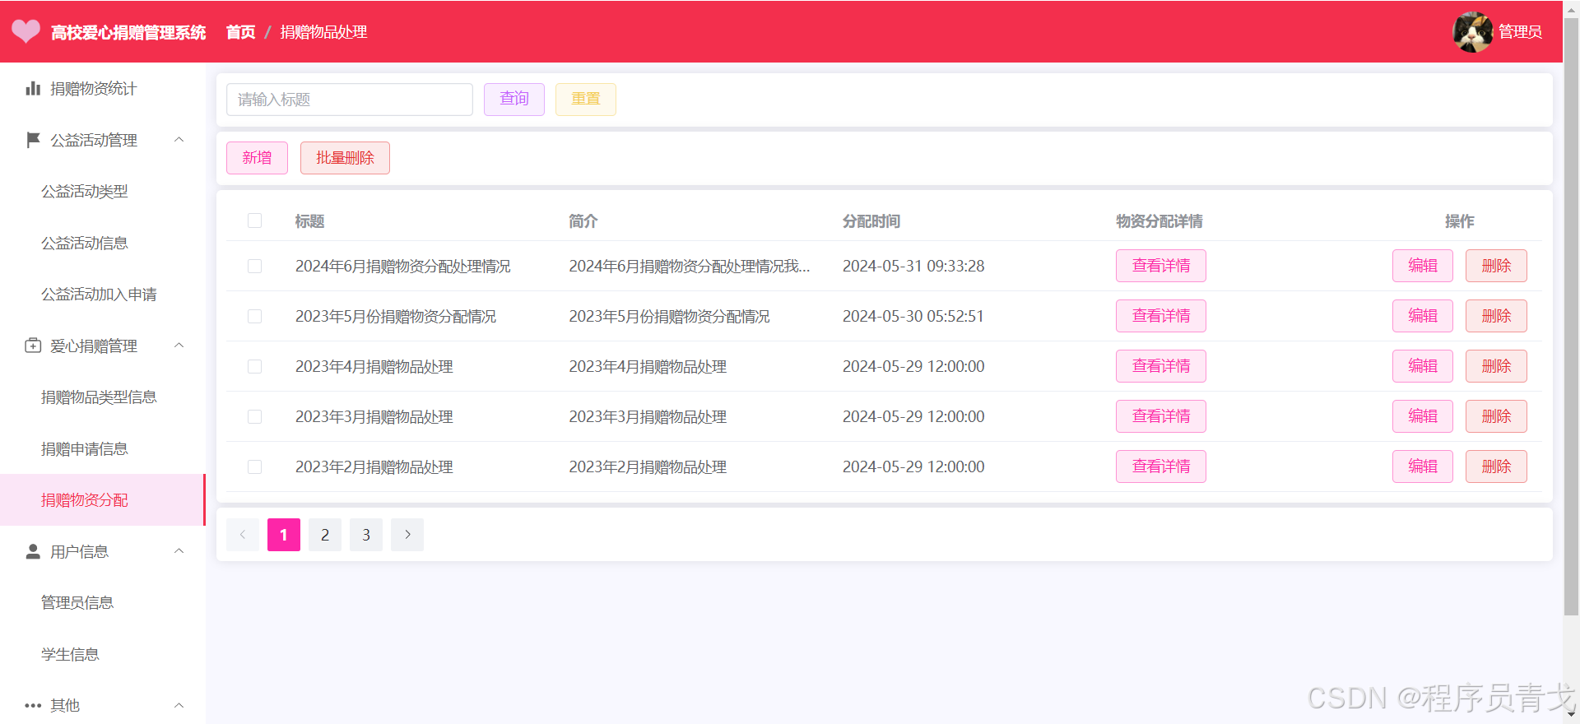Image resolution: width=1580 pixels, height=724 pixels.
Task: Delete the 2023年2月捐赠物品处理 row
Action: pyautogui.click(x=1496, y=466)
